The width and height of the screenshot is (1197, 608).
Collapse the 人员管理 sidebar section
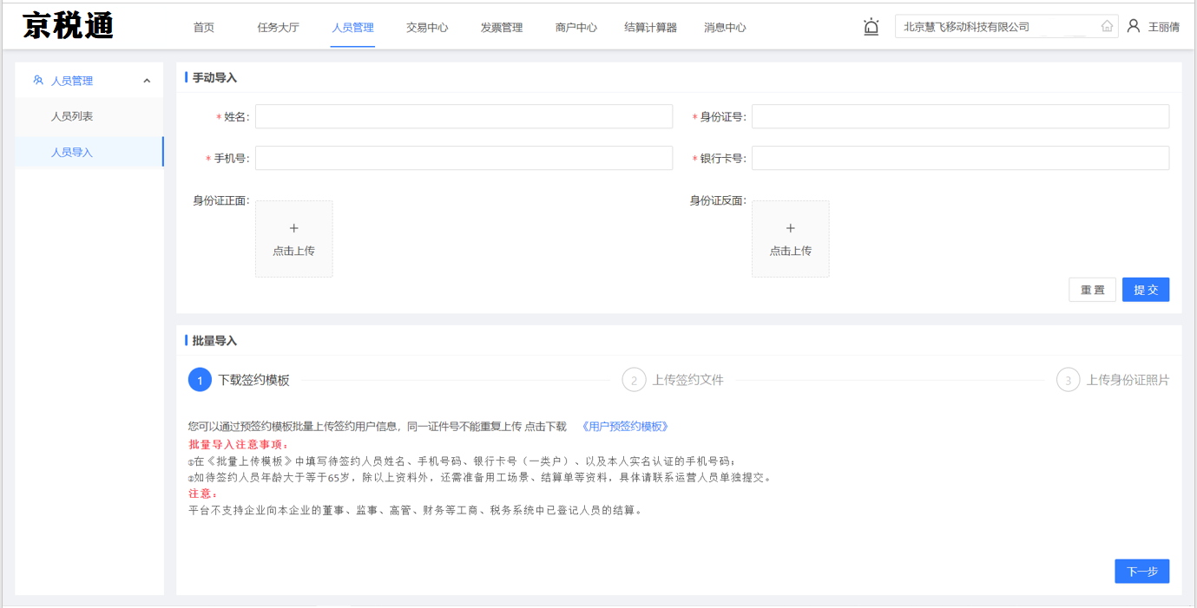pos(147,81)
